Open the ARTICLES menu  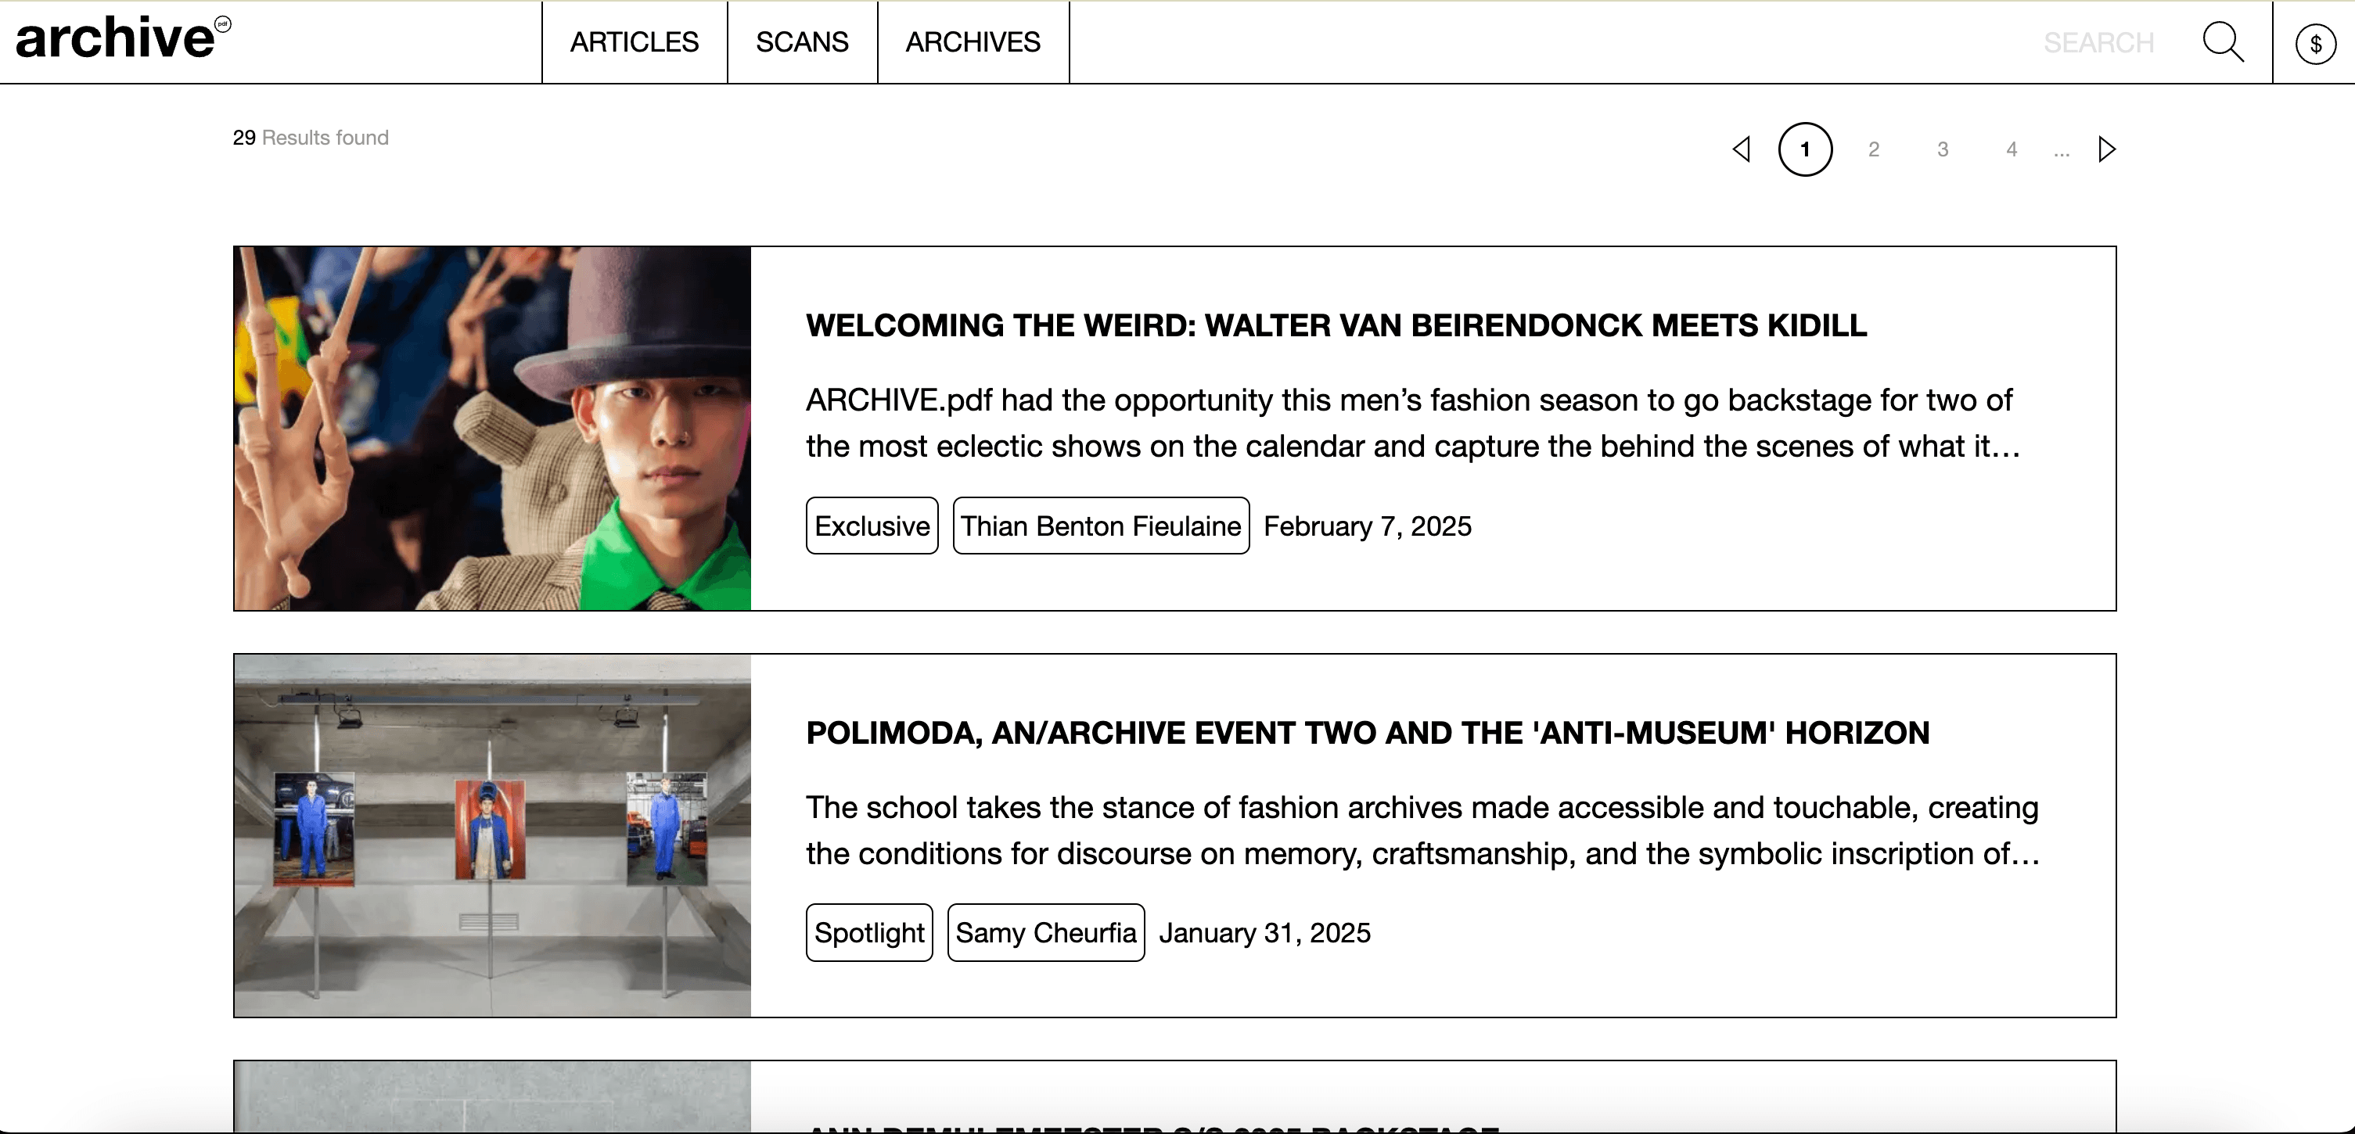click(635, 41)
